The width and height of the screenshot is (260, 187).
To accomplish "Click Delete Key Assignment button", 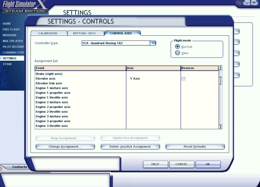I will [x=130, y=138].
